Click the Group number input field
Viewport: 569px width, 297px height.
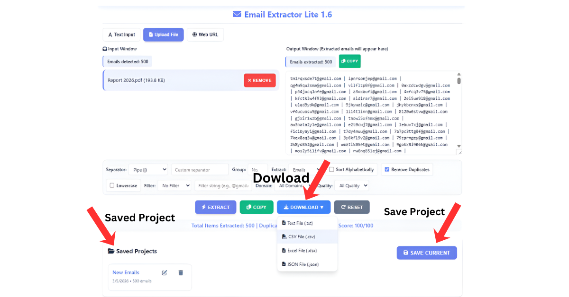(x=257, y=169)
